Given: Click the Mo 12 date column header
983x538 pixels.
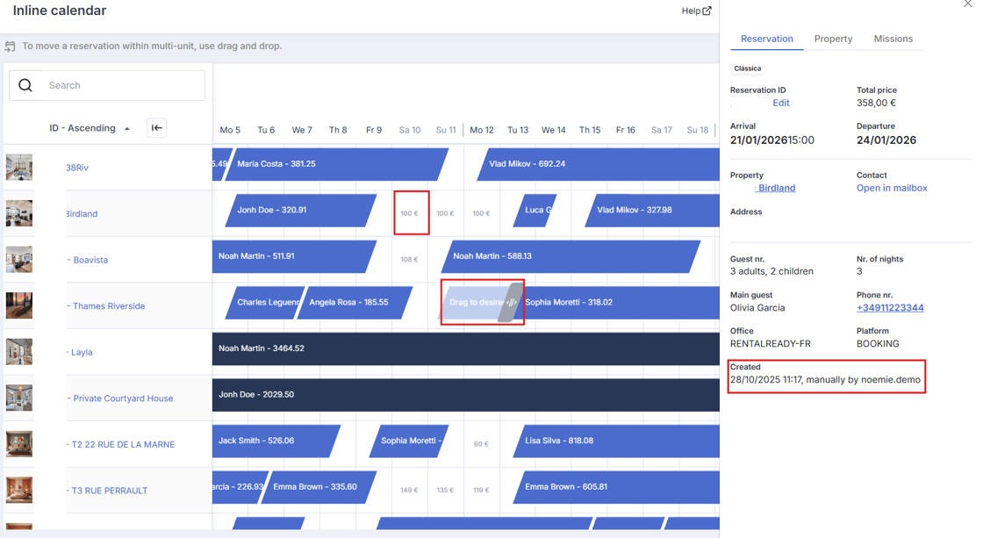Looking at the screenshot, I should pyautogui.click(x=482, y=130).
